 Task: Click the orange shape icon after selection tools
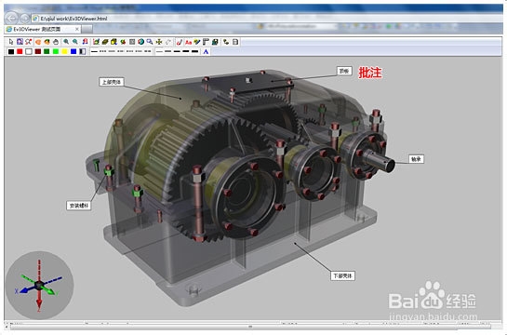pos(38,42)
